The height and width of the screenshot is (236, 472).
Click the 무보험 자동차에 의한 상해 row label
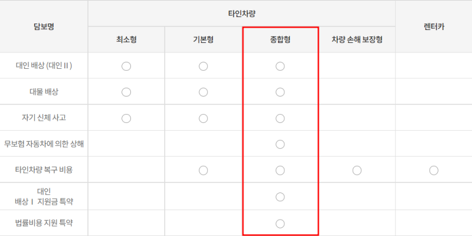44,144
